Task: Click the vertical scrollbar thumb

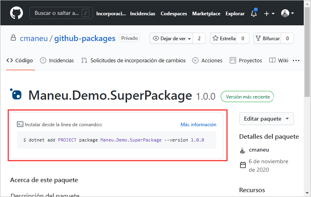Action: (x=307, y=51)
